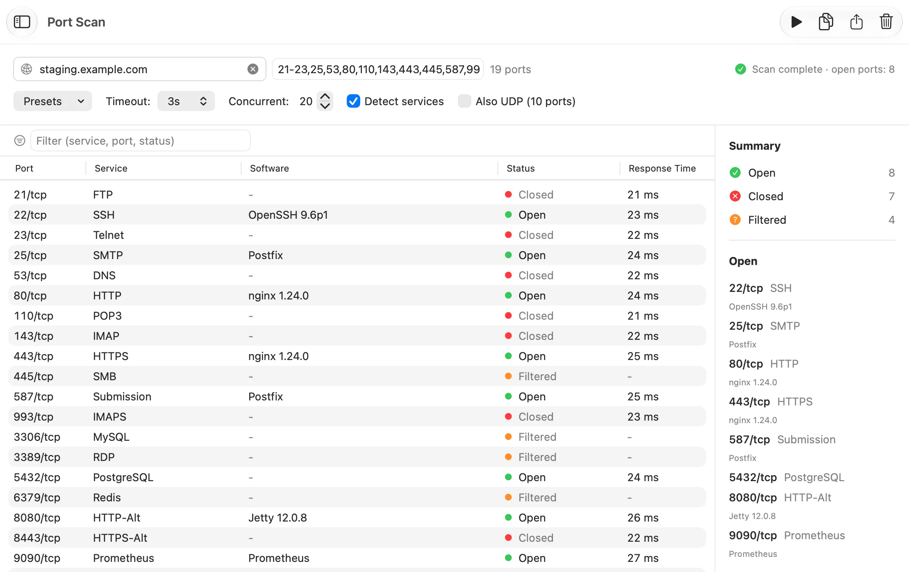Click the 27 ms response time of 9090/tcp
This screenshot has height=572, width=909.
pyautogui.click(x=643, y=558)
